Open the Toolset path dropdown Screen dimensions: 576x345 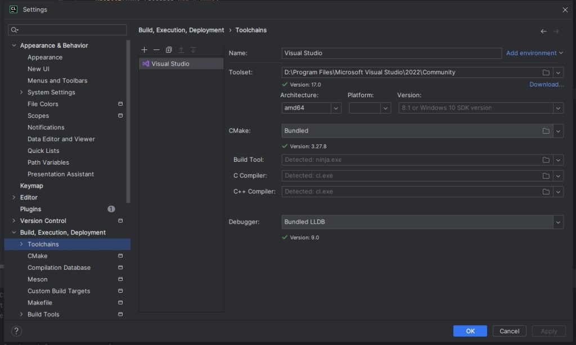[x=558, y=72]
